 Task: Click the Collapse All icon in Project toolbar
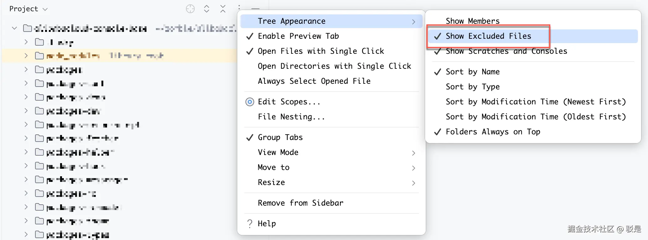click(x=223, y=9)
